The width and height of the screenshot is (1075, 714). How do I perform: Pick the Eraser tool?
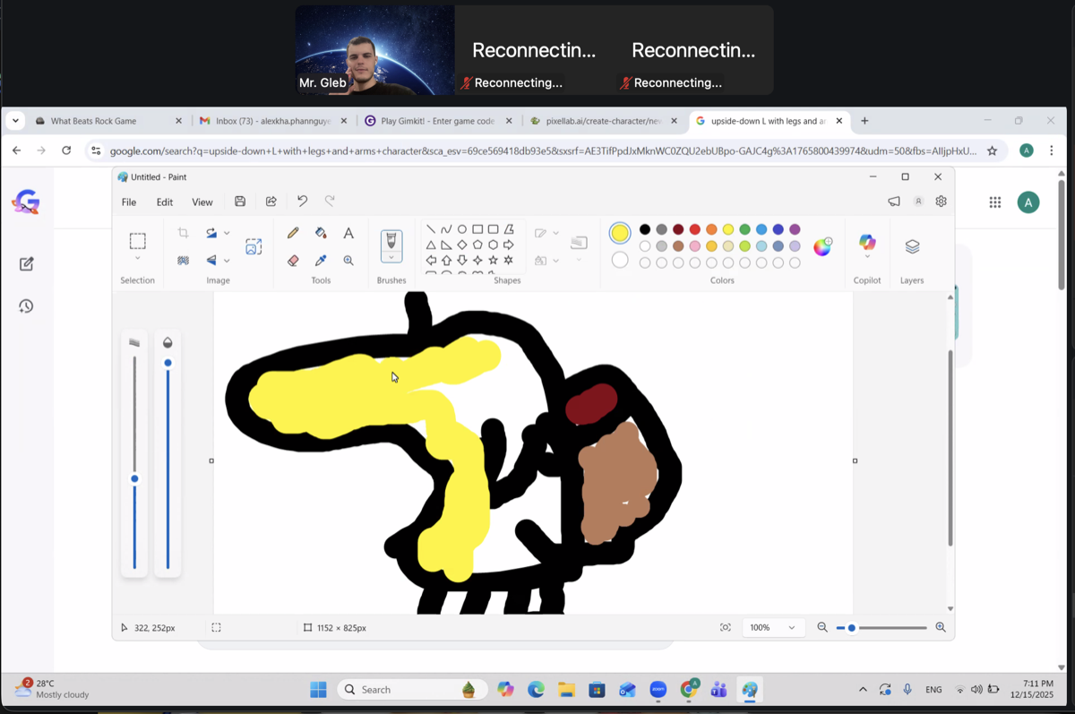(293, 261)
